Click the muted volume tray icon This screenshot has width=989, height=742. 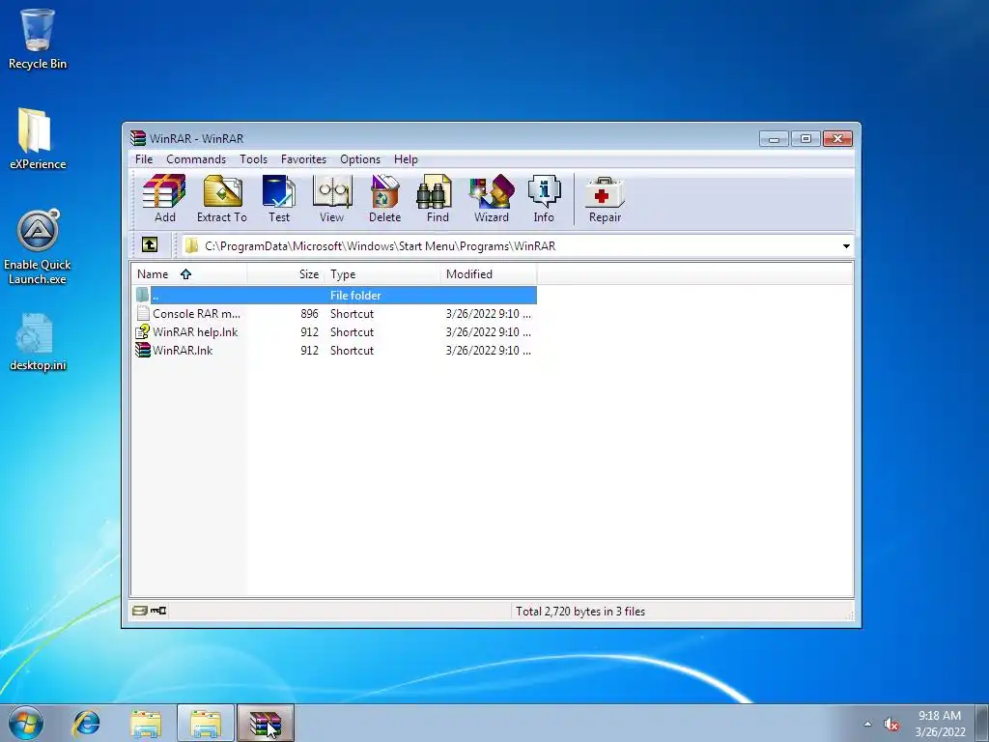(891, 725)
